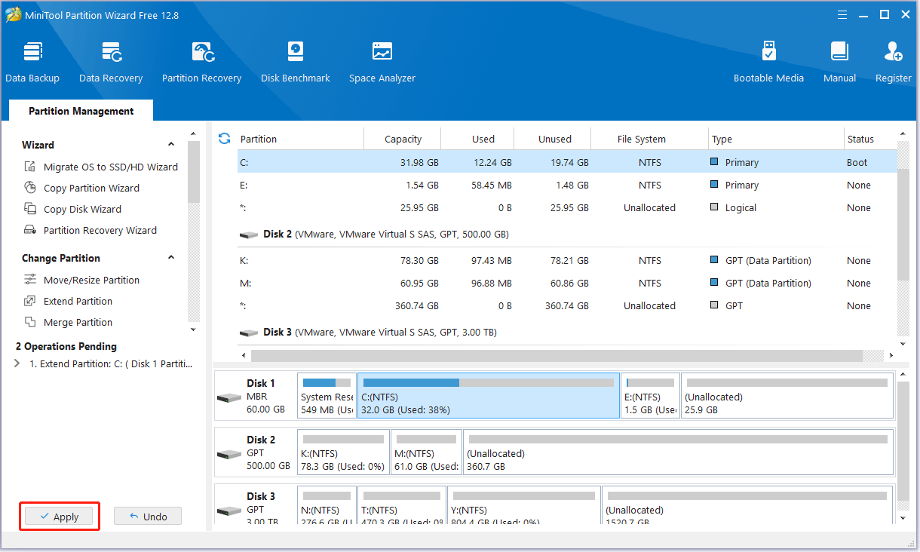Launch Partition Recovery from toolbar
Viewport: 920px width, 552px height.
pyautogui.click(x=201, y=63)
